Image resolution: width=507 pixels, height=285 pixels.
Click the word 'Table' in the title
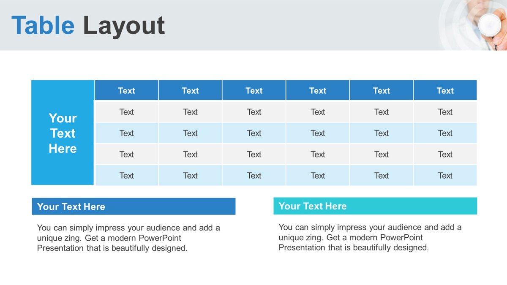pos(43,25)
